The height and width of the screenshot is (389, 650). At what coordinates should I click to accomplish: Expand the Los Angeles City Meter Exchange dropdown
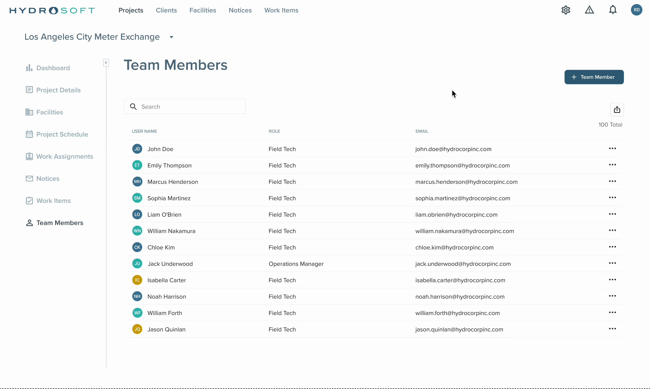click(171, 37)
